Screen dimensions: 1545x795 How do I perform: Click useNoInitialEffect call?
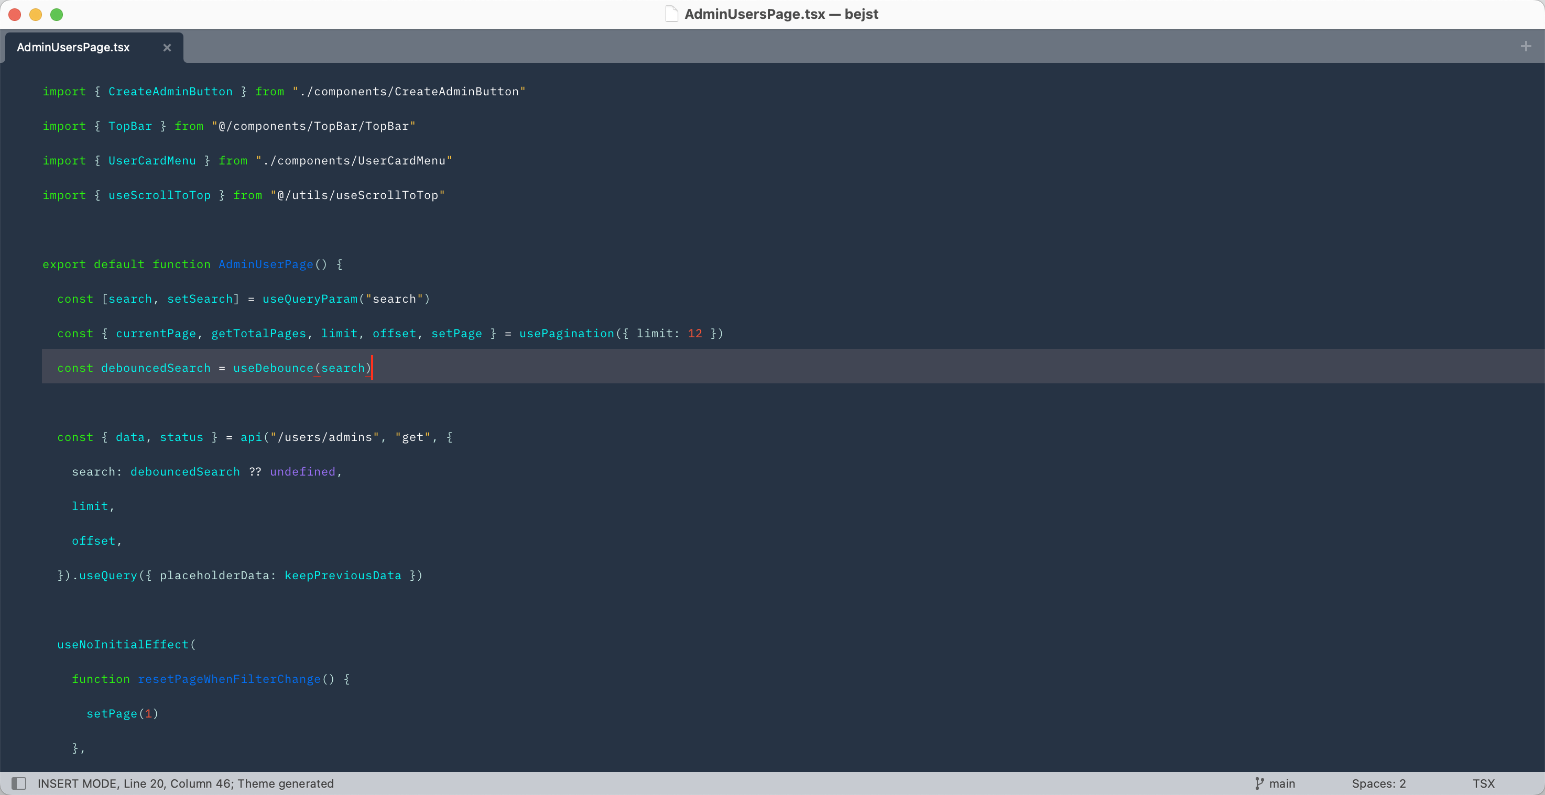point(123,645)
